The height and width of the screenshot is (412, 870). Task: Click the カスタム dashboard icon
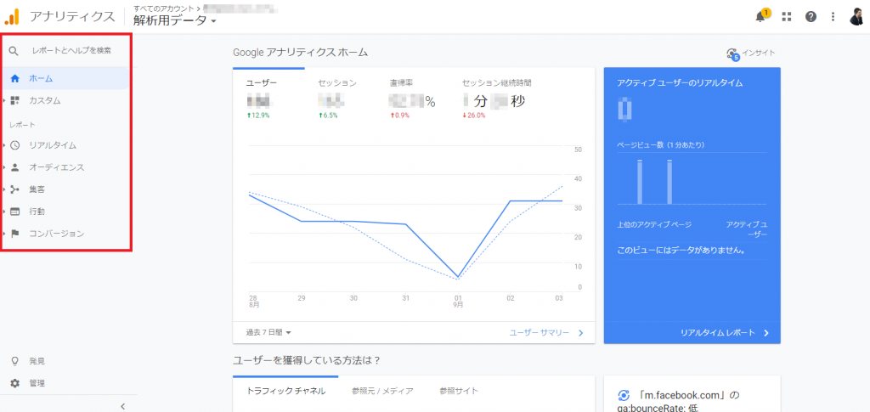click(x=15, y=101)
